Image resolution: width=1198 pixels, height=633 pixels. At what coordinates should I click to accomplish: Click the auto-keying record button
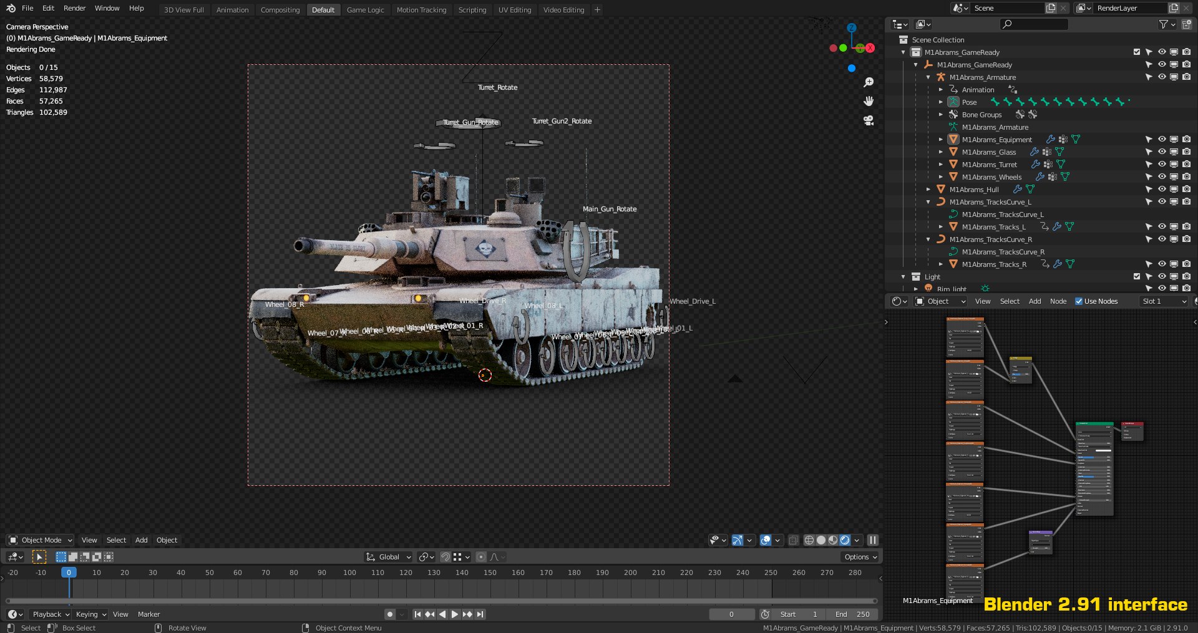click(390, 614)
